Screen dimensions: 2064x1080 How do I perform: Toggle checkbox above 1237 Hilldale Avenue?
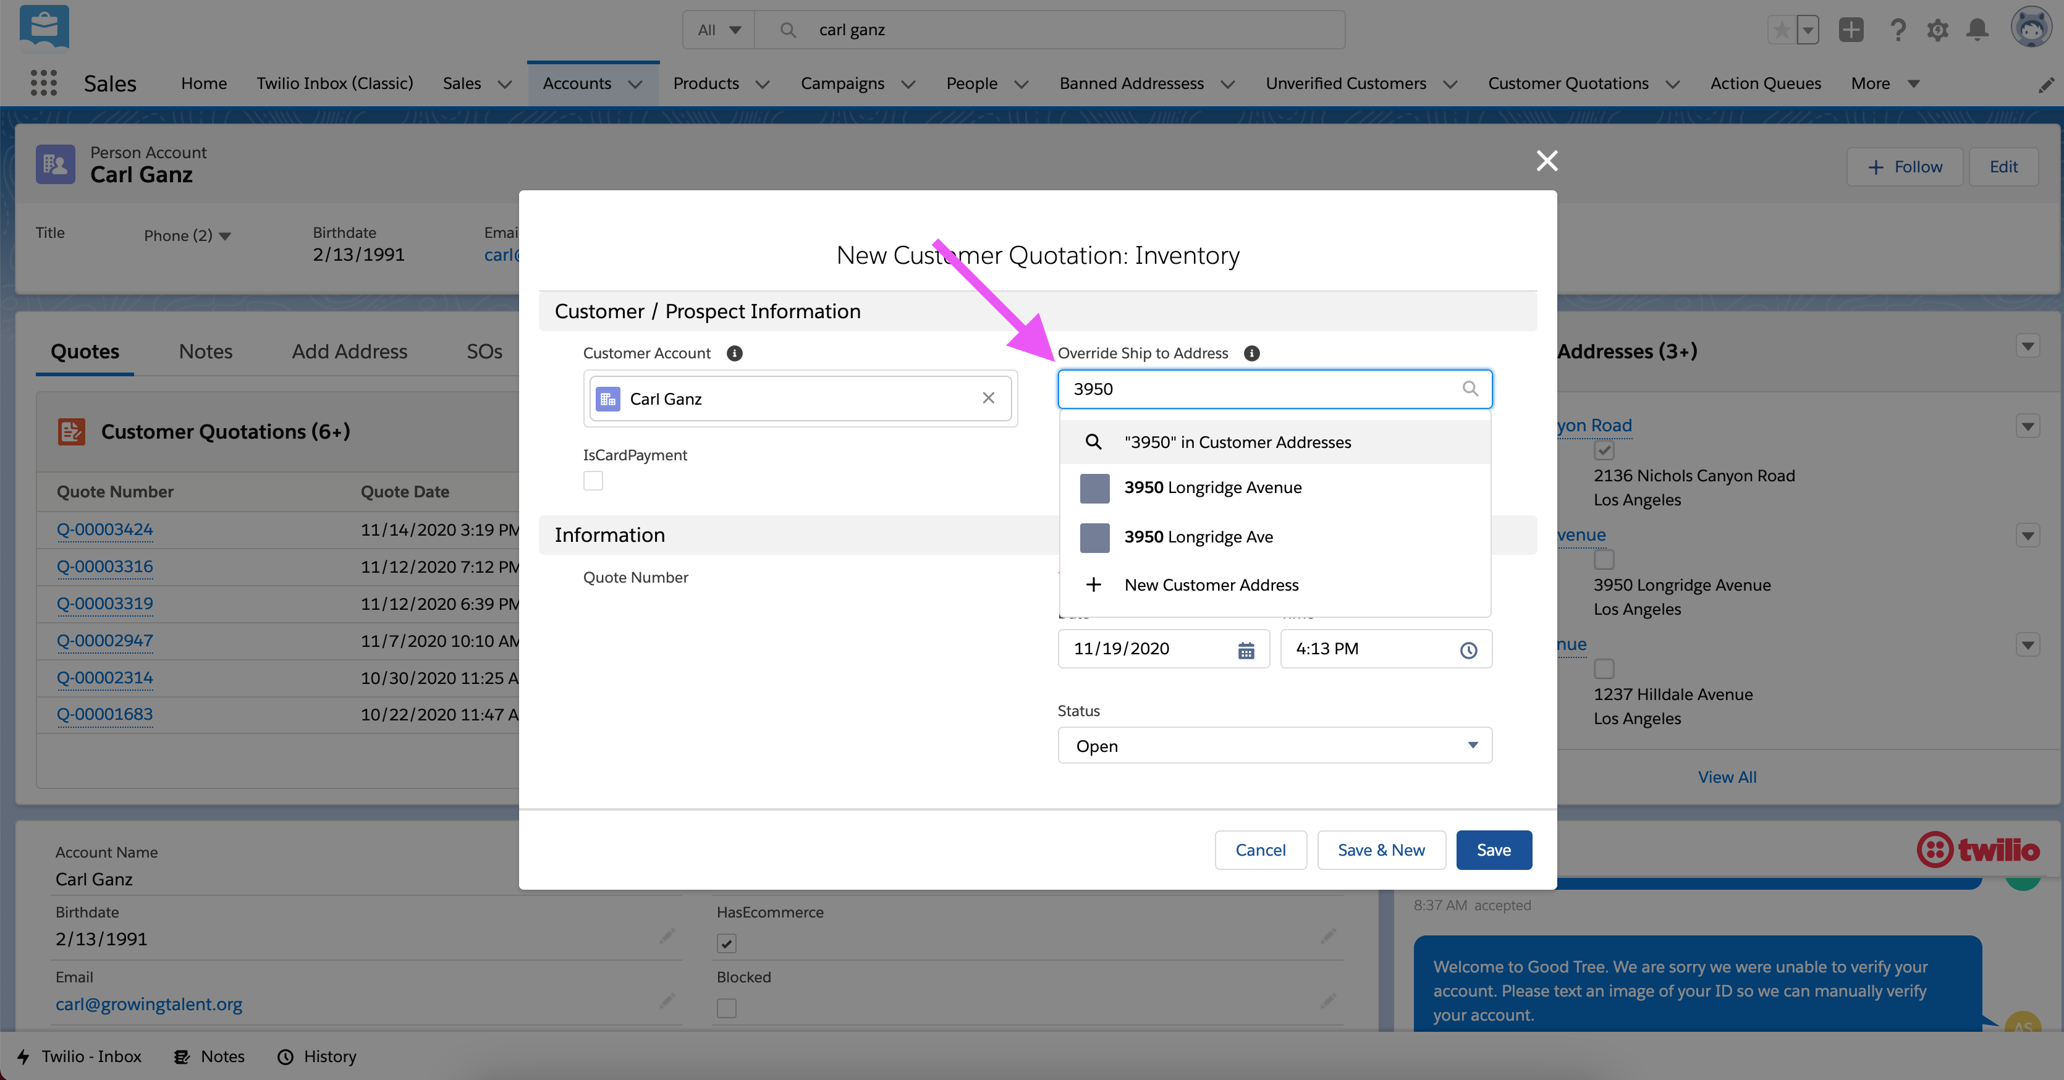pos(1604,668)
